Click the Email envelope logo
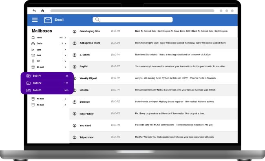 pyautogui.click(x=48, y=20)
